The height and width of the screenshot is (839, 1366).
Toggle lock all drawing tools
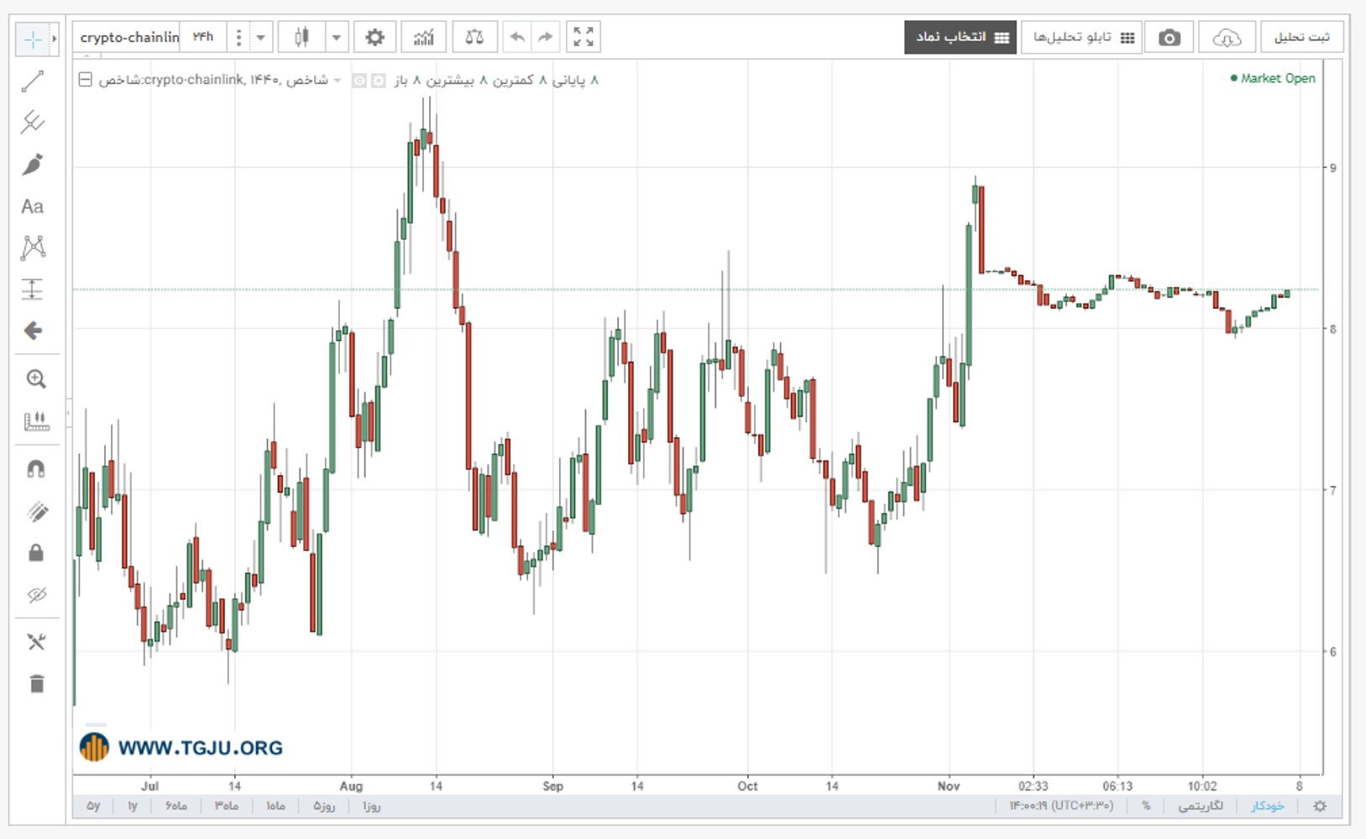click(x=36, y=553)
